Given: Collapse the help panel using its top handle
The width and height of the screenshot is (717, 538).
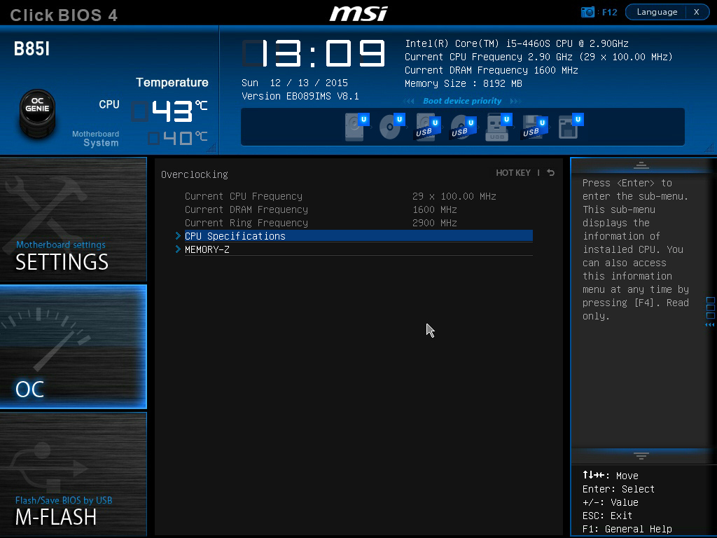Looking at the screenshot, I should point(641,165).
